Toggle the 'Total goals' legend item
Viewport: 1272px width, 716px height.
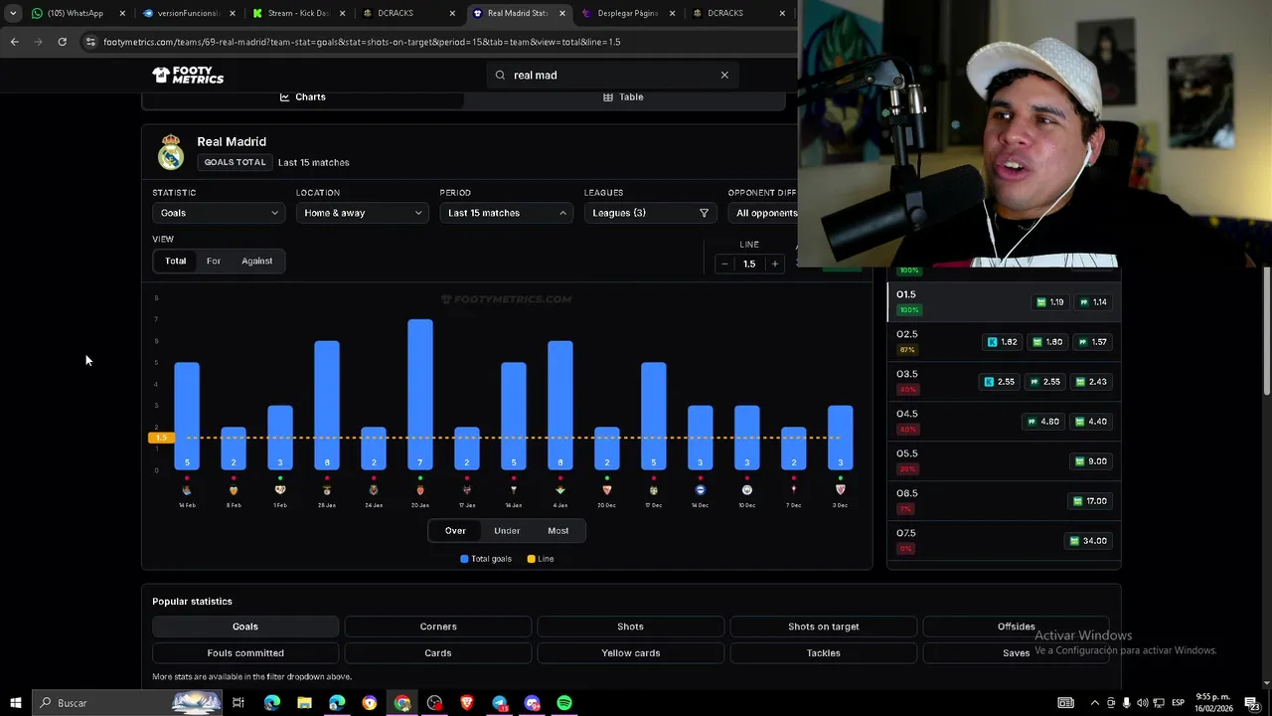[486, 559]
